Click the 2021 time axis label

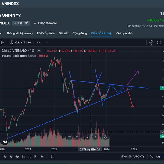(x=28, y=149)
